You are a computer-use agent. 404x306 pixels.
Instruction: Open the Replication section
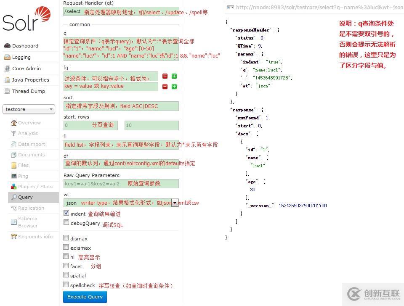pyautogui.click(x=31, y=208)
